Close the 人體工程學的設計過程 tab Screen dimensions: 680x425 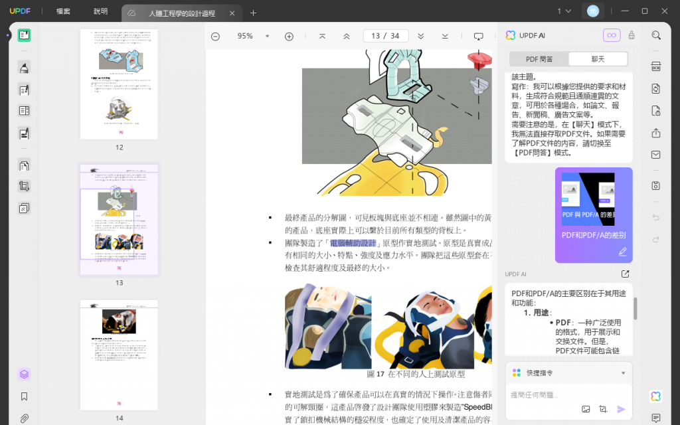[x=232, y=13]
